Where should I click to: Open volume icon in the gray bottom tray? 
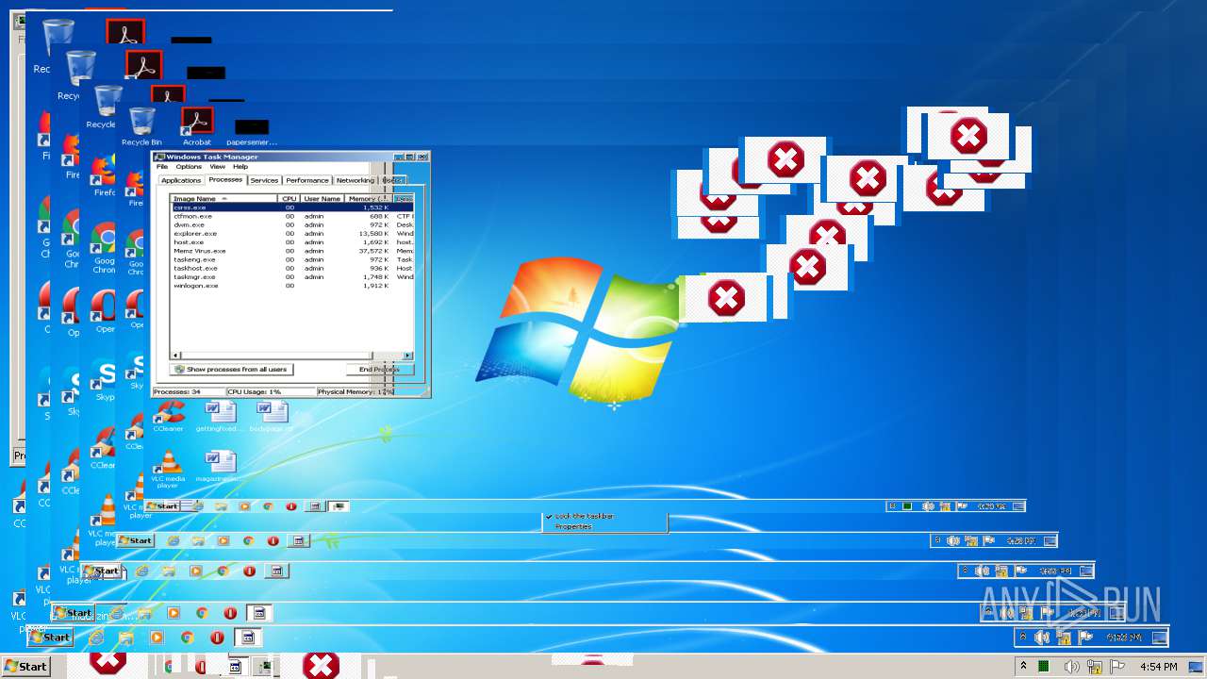pyautogui.click(x=1070, y=666)
